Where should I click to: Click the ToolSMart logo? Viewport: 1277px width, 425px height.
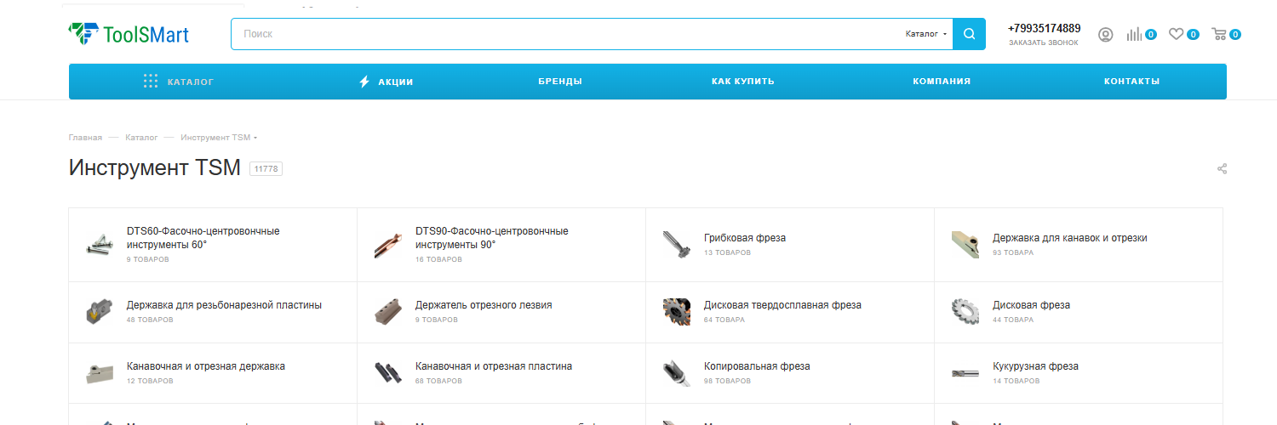click(129, 34)
